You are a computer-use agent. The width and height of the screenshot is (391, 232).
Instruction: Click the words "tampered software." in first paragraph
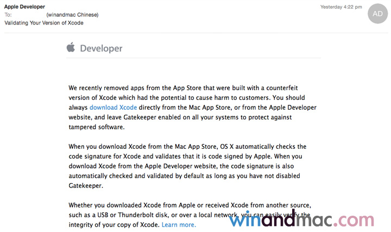pos(97,127)
